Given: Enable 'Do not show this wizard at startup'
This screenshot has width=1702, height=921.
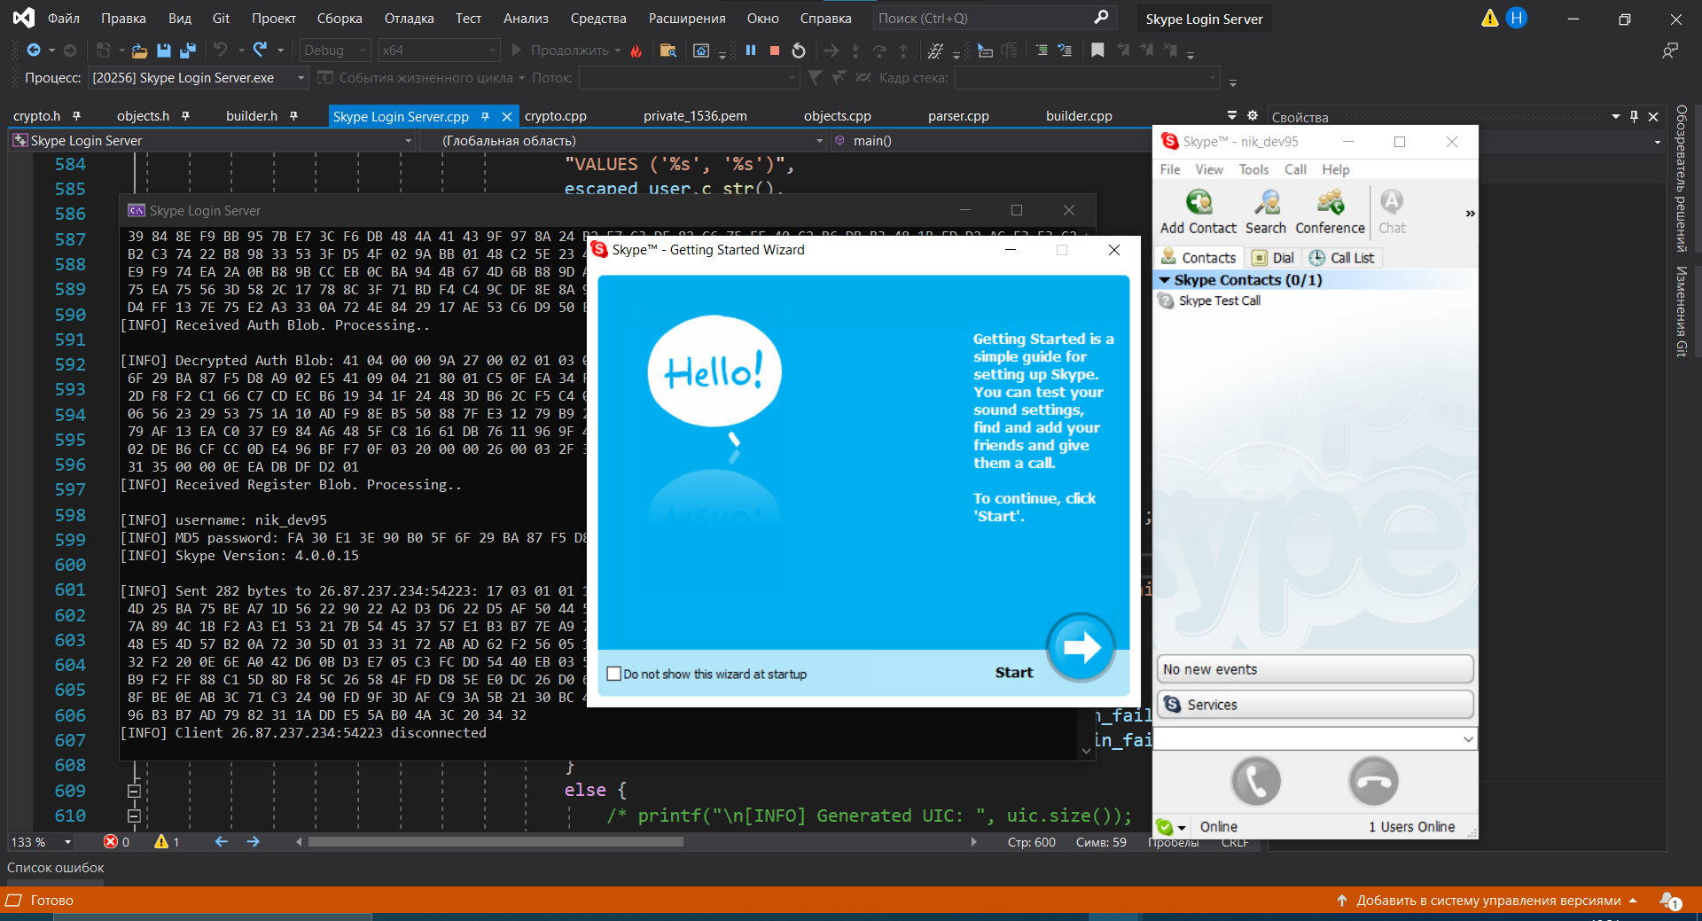Looking at the screenshot, I should [613, 674].
